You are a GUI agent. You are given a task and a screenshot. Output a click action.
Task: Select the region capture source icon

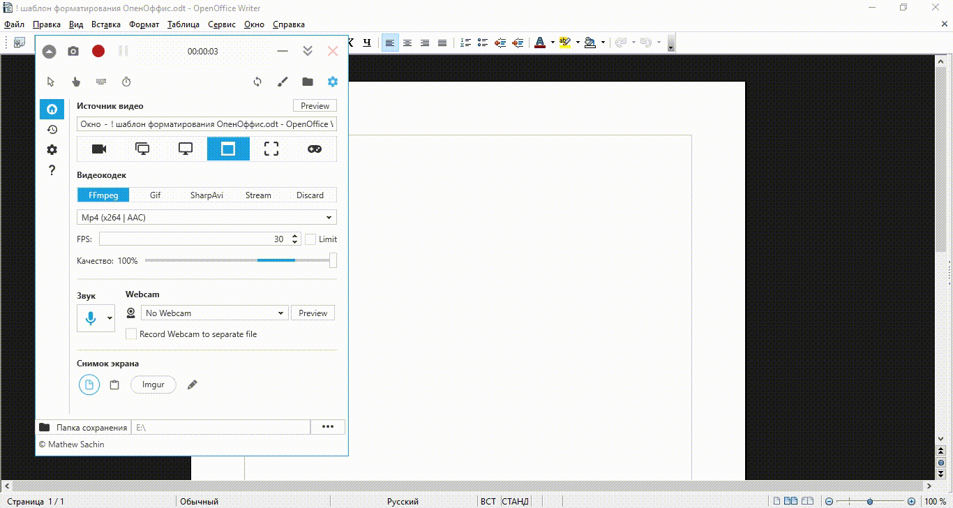(271, 149)
